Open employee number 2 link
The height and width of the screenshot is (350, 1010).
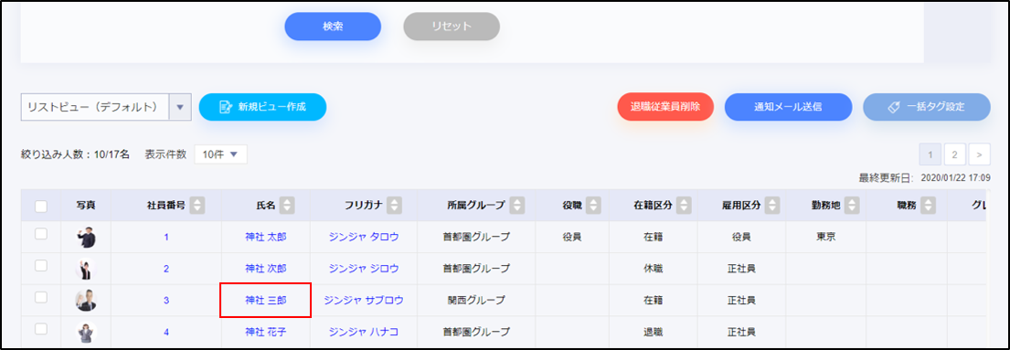tap(166, 269)
